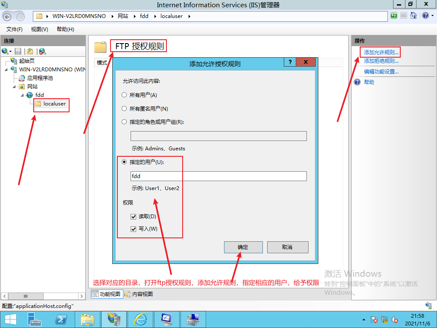The width and height of the screenshot is (437, 328).
Task: Close the 添加允许授权规则 dialog
Action: click(306, 62)
